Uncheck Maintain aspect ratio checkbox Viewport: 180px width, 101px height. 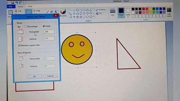click(19, 45)
